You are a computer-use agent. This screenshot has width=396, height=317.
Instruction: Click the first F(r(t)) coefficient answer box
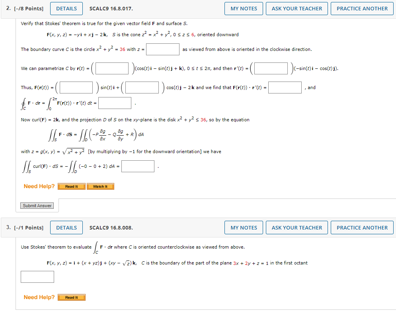point(76,87)
